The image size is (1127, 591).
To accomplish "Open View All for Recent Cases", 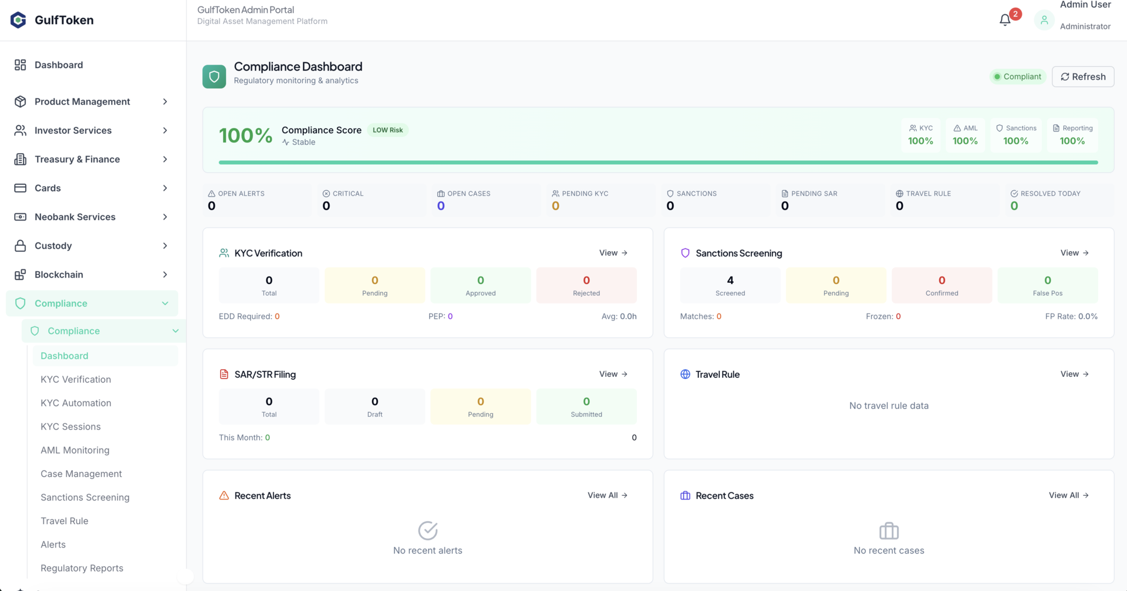I will (1068, 495).
